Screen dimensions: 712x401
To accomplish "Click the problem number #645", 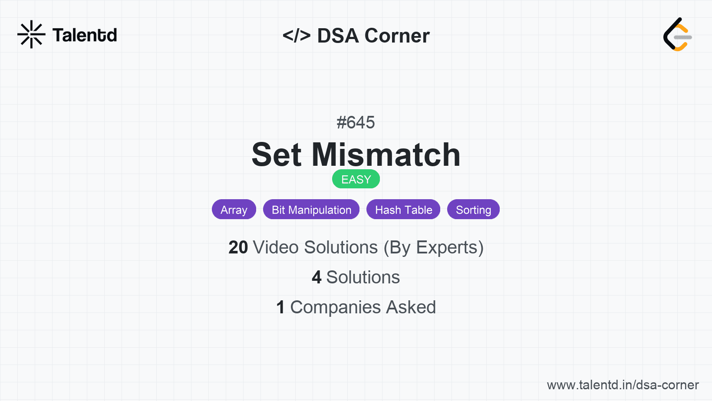I will click(x=356, y=122).
